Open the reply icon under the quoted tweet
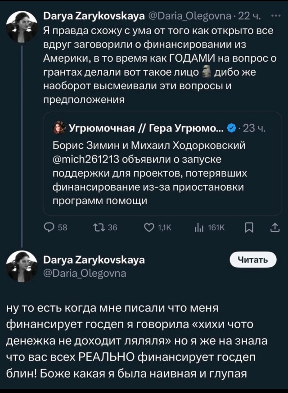The height and width of the screenshot is (393, 288). (49, 228)
